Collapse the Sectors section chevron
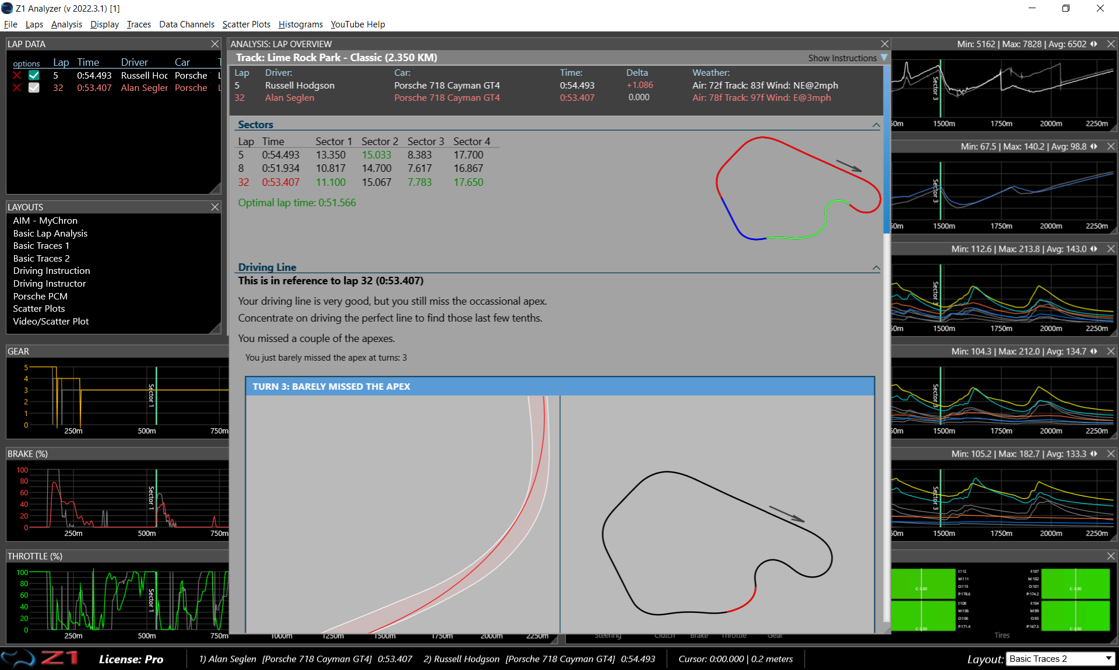 click(x=875, y=125)
